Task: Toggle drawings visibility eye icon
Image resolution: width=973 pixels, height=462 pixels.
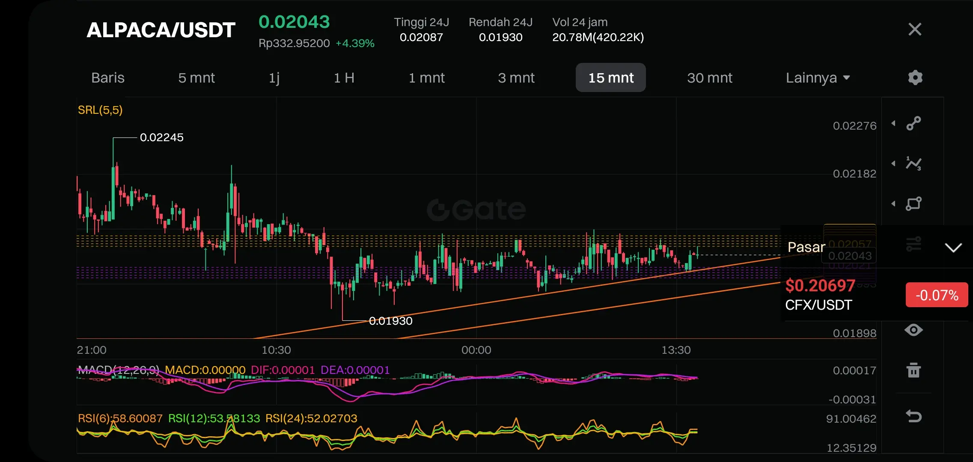Action: point(913,330)
